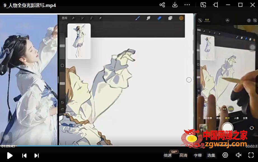The width and height of the screenshot is (258, 162).
Task: Toggle the camera Live Photo crossed icon
Action: point(255,20)
